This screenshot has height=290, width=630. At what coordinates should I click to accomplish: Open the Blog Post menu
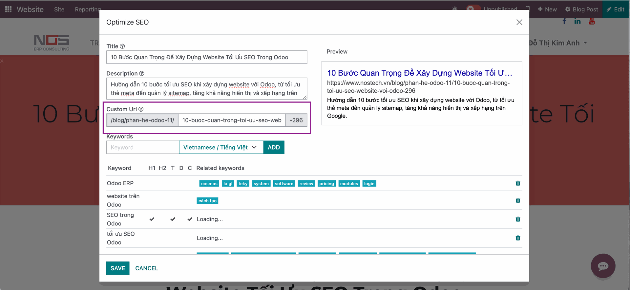coord(582,9)
